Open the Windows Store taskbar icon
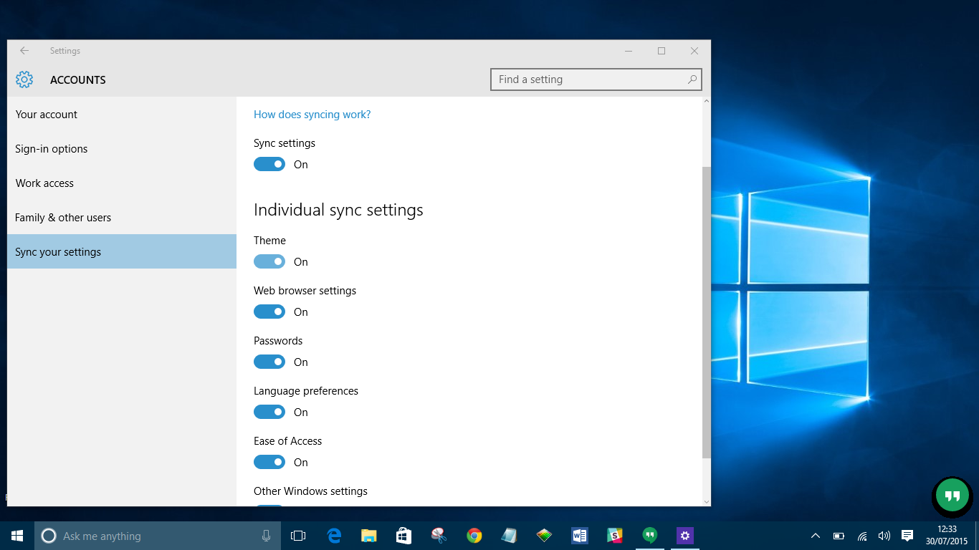 point(403,536)
